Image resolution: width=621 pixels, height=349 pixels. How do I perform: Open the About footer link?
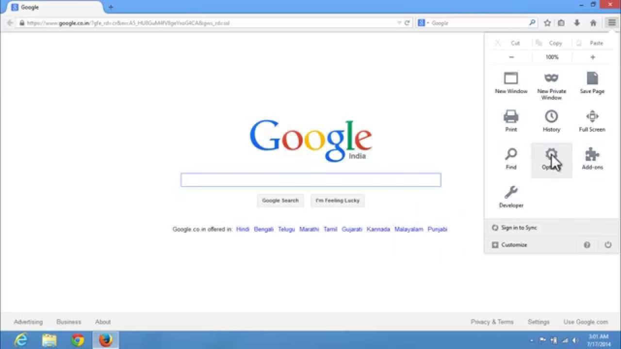click(103, 322)
